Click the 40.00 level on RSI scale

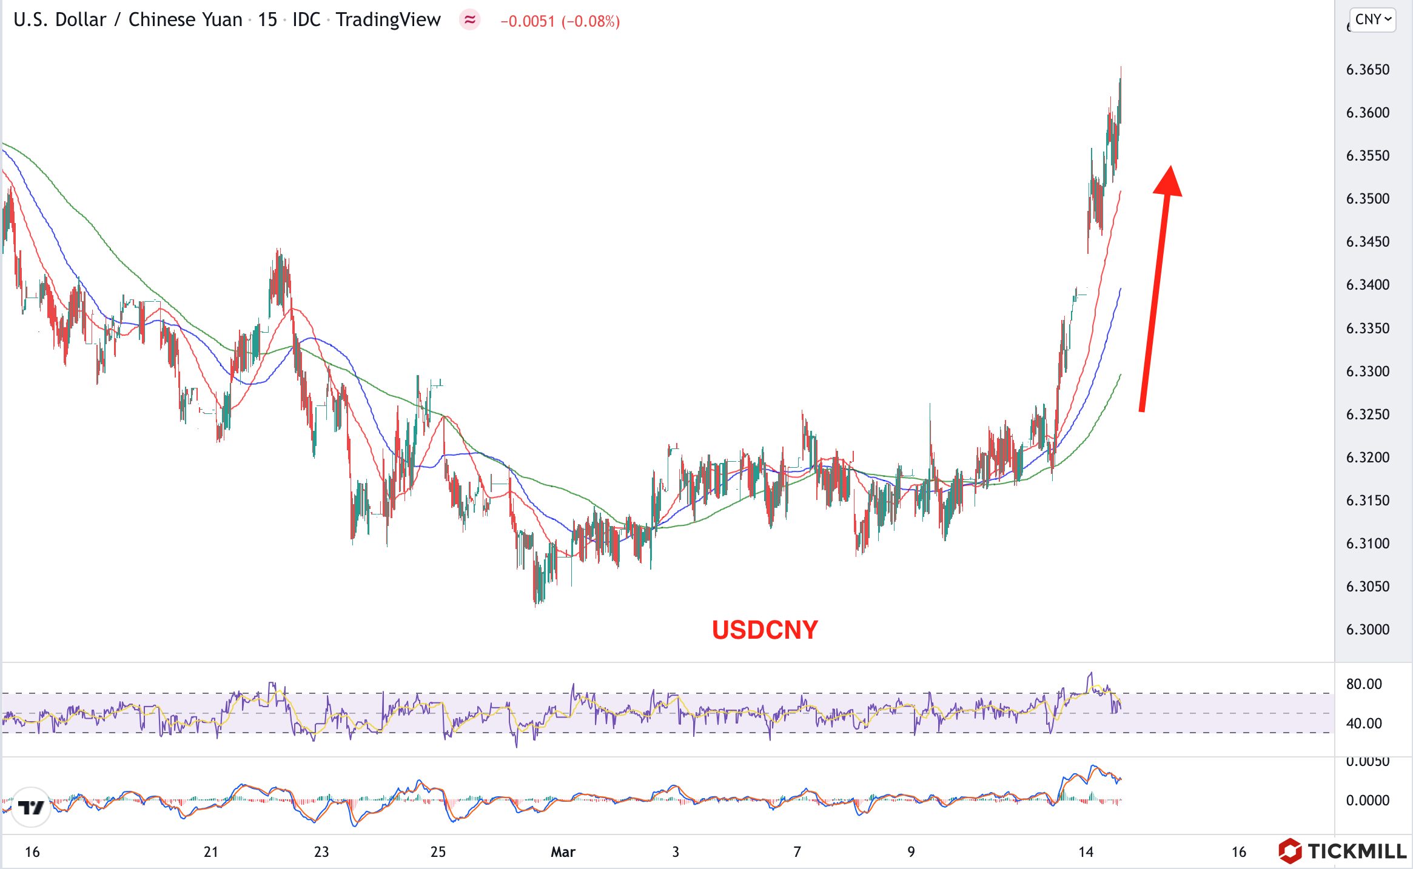pyautogui.click(x=1364, y=723)
